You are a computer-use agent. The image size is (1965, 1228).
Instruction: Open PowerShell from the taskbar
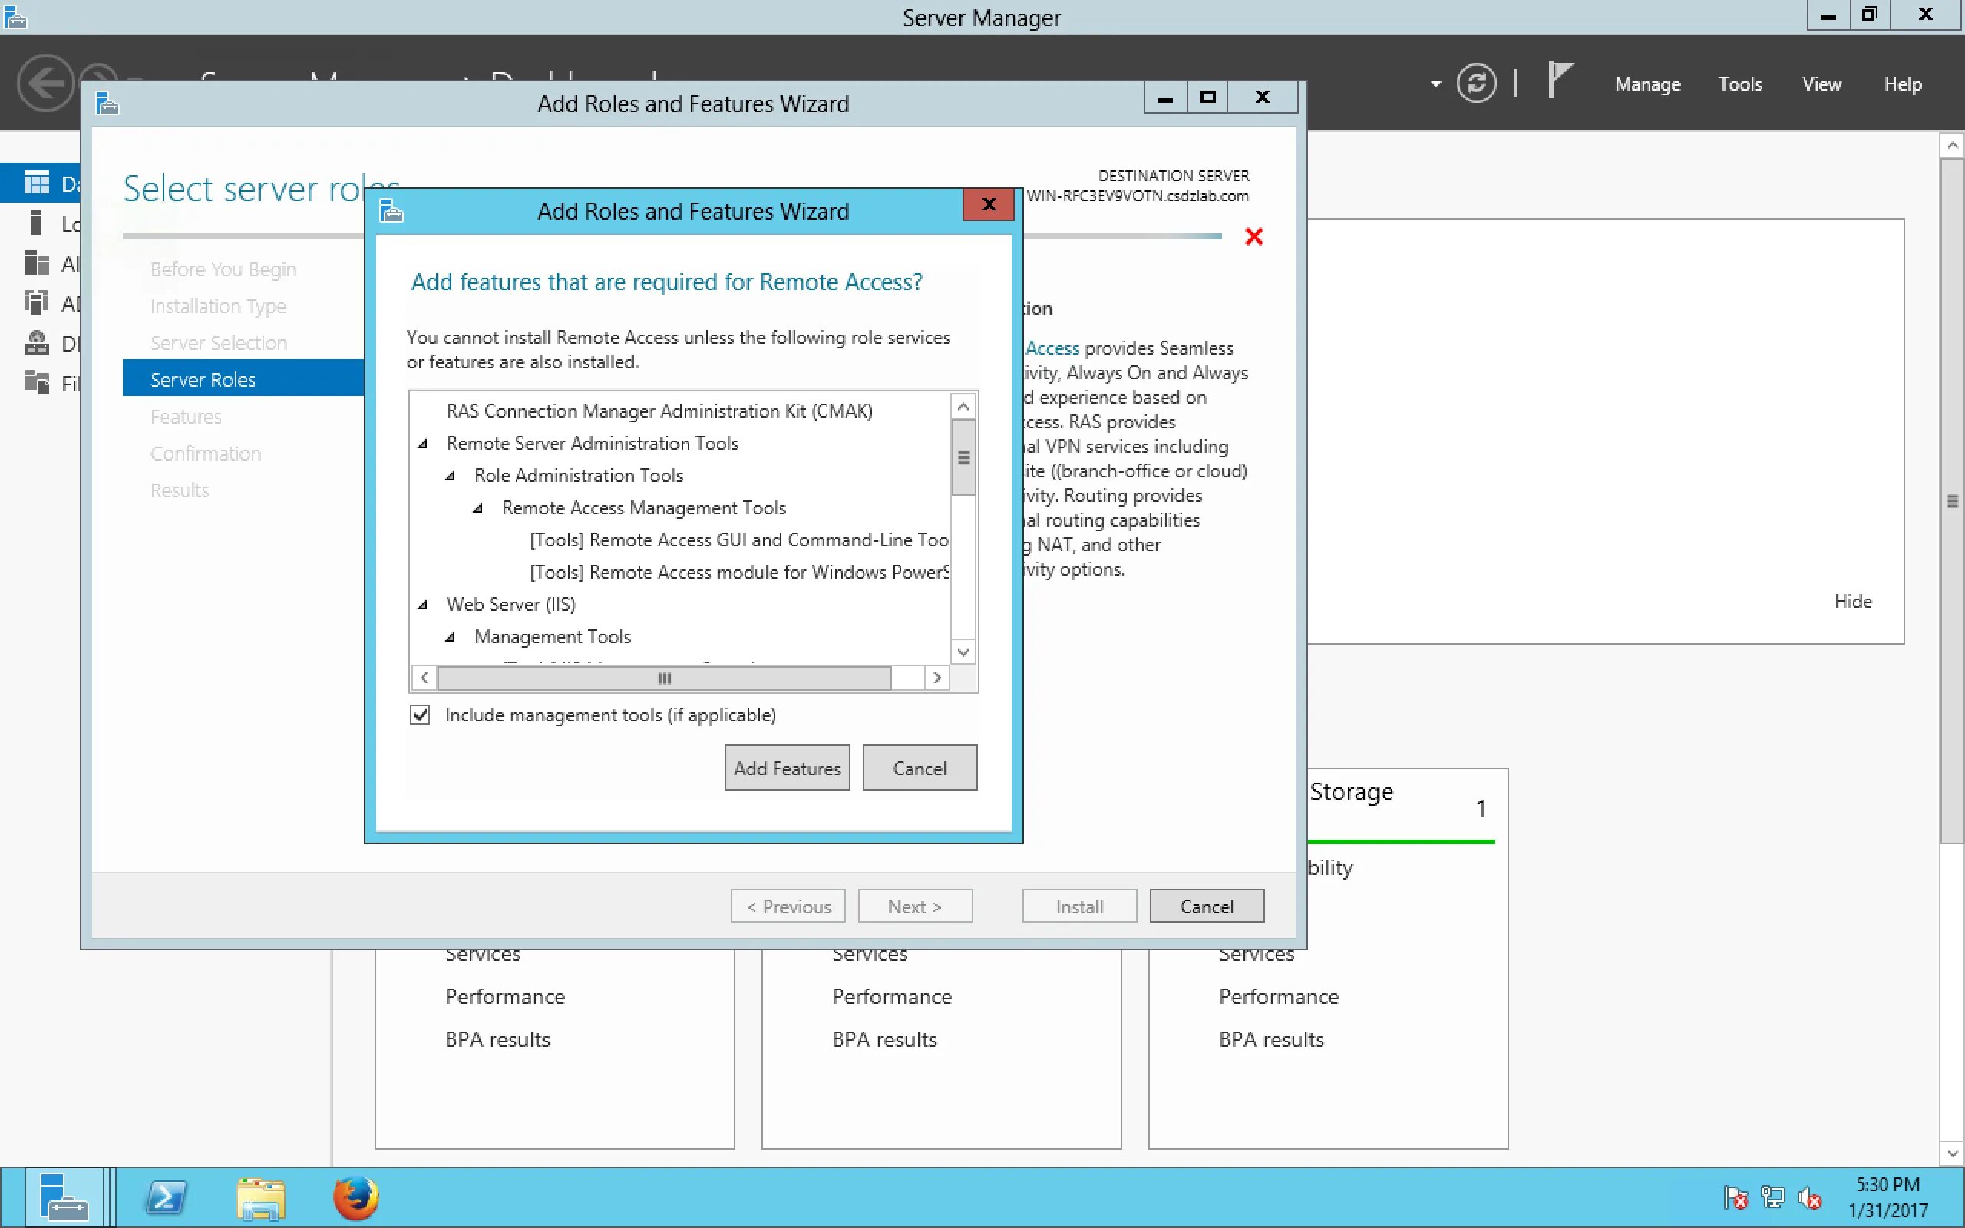pyautogui.click(x=166, y=1198)
